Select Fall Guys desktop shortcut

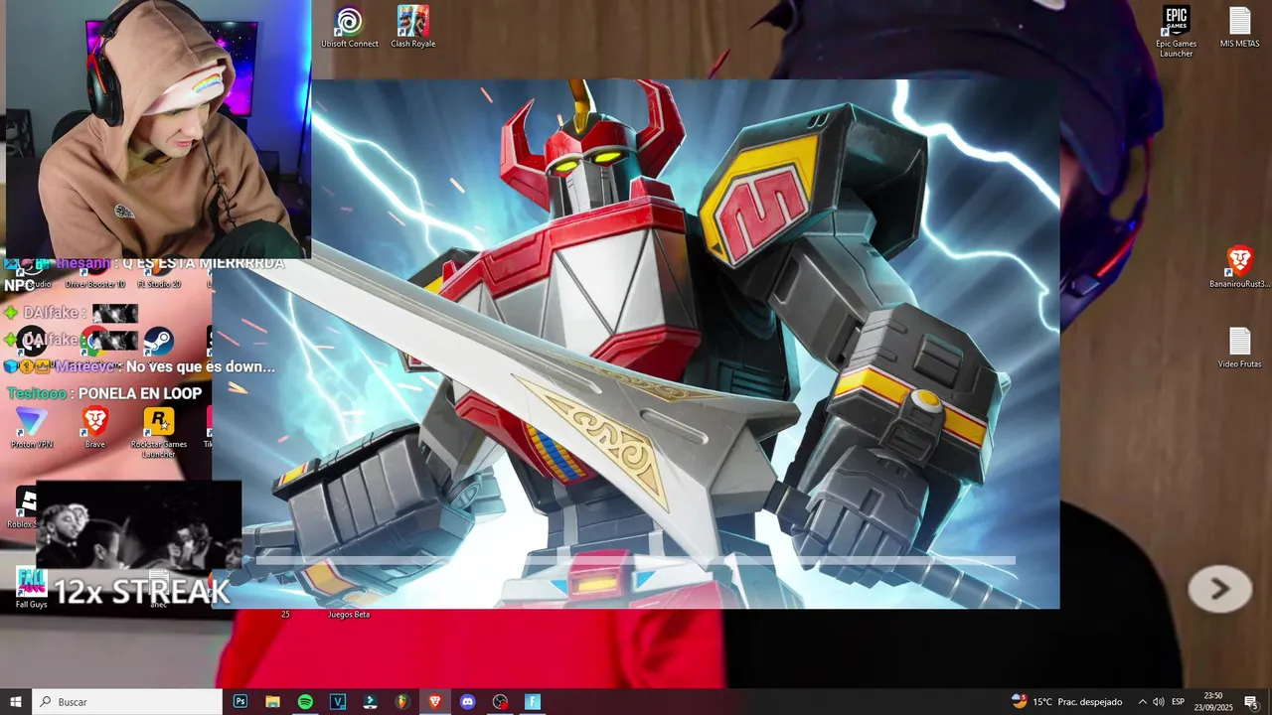[x=31, y=588]
